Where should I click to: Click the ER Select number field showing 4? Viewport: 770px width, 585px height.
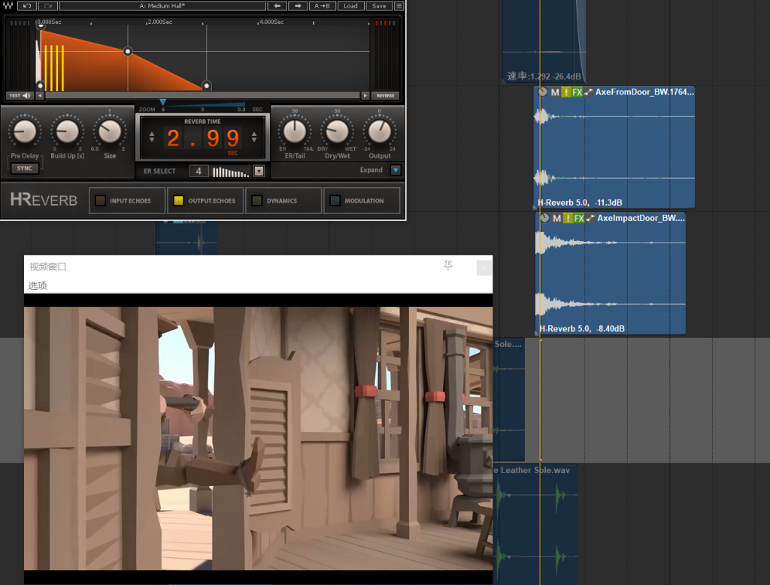tap(199, 171)
